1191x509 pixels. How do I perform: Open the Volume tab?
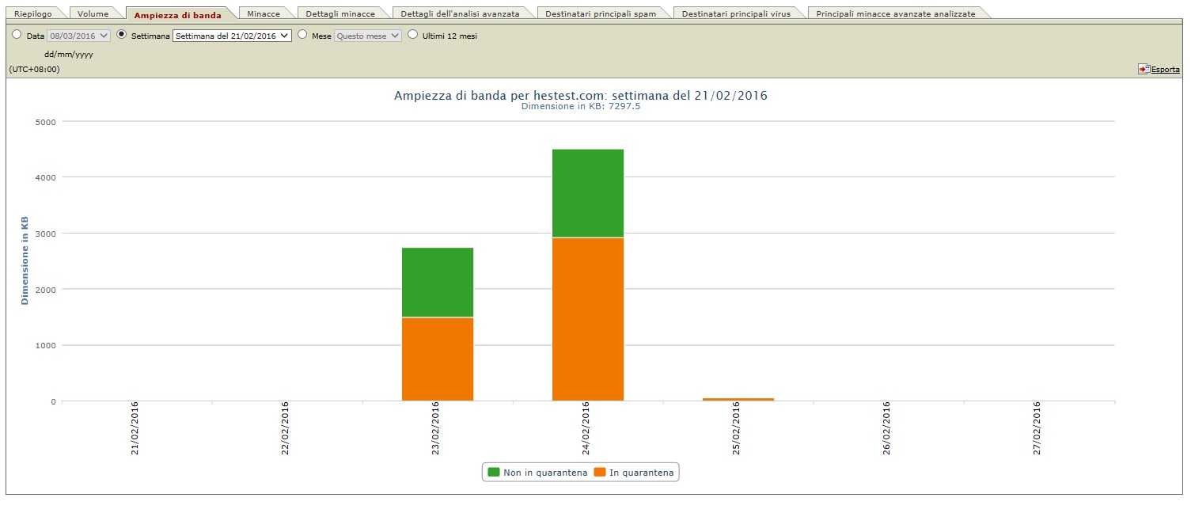pyautogui.click(x=93, y=14)
